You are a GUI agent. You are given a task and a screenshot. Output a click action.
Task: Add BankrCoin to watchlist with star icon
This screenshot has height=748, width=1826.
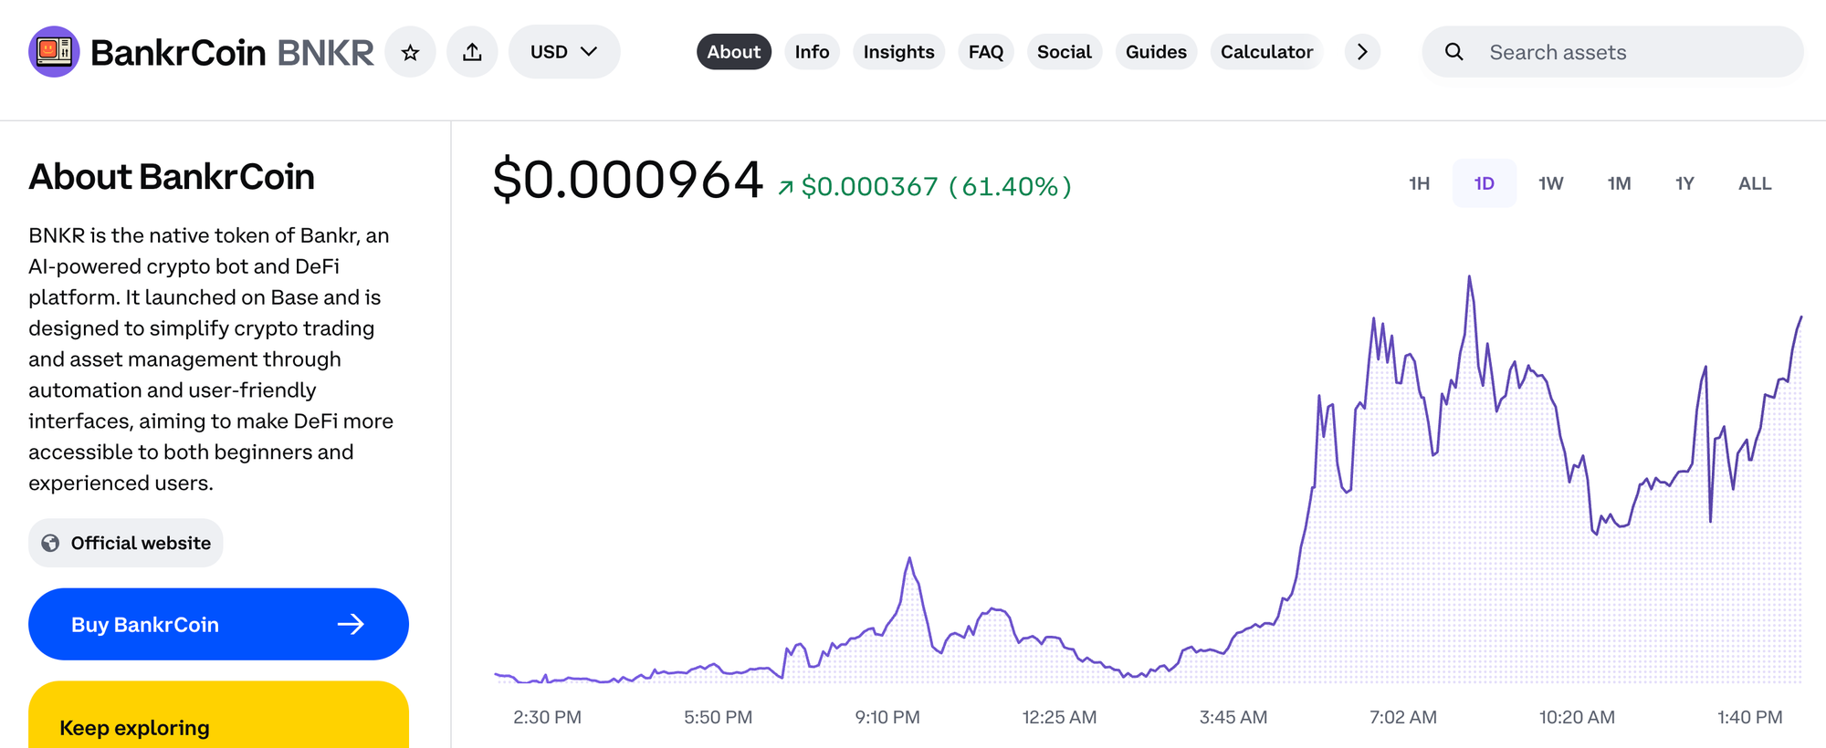pyautogui.click(x=411, y=52)
